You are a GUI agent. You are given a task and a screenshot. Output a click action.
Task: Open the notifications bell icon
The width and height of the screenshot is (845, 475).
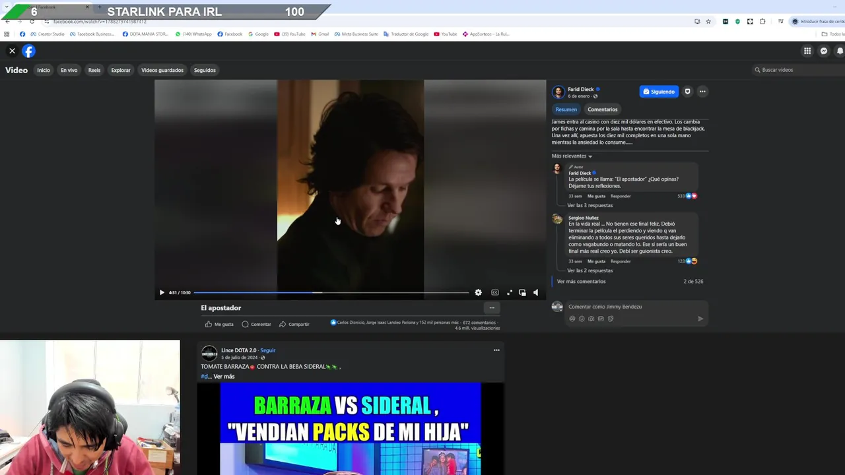(x=840, y=51)
